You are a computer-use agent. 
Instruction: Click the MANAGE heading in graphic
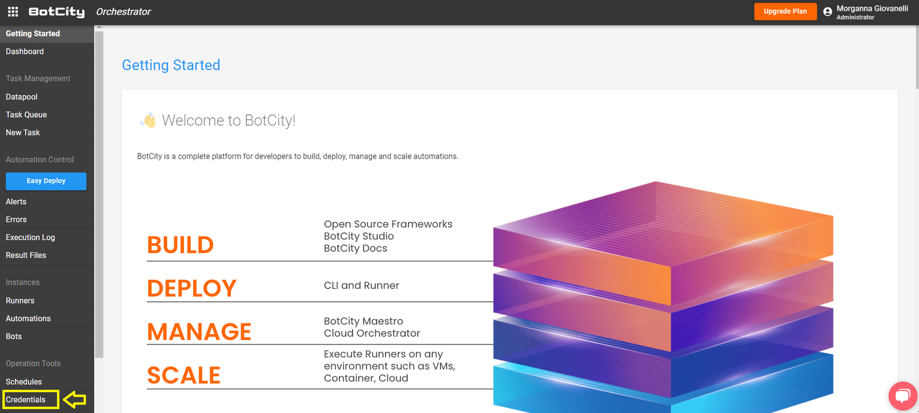[x=199, y=332]
